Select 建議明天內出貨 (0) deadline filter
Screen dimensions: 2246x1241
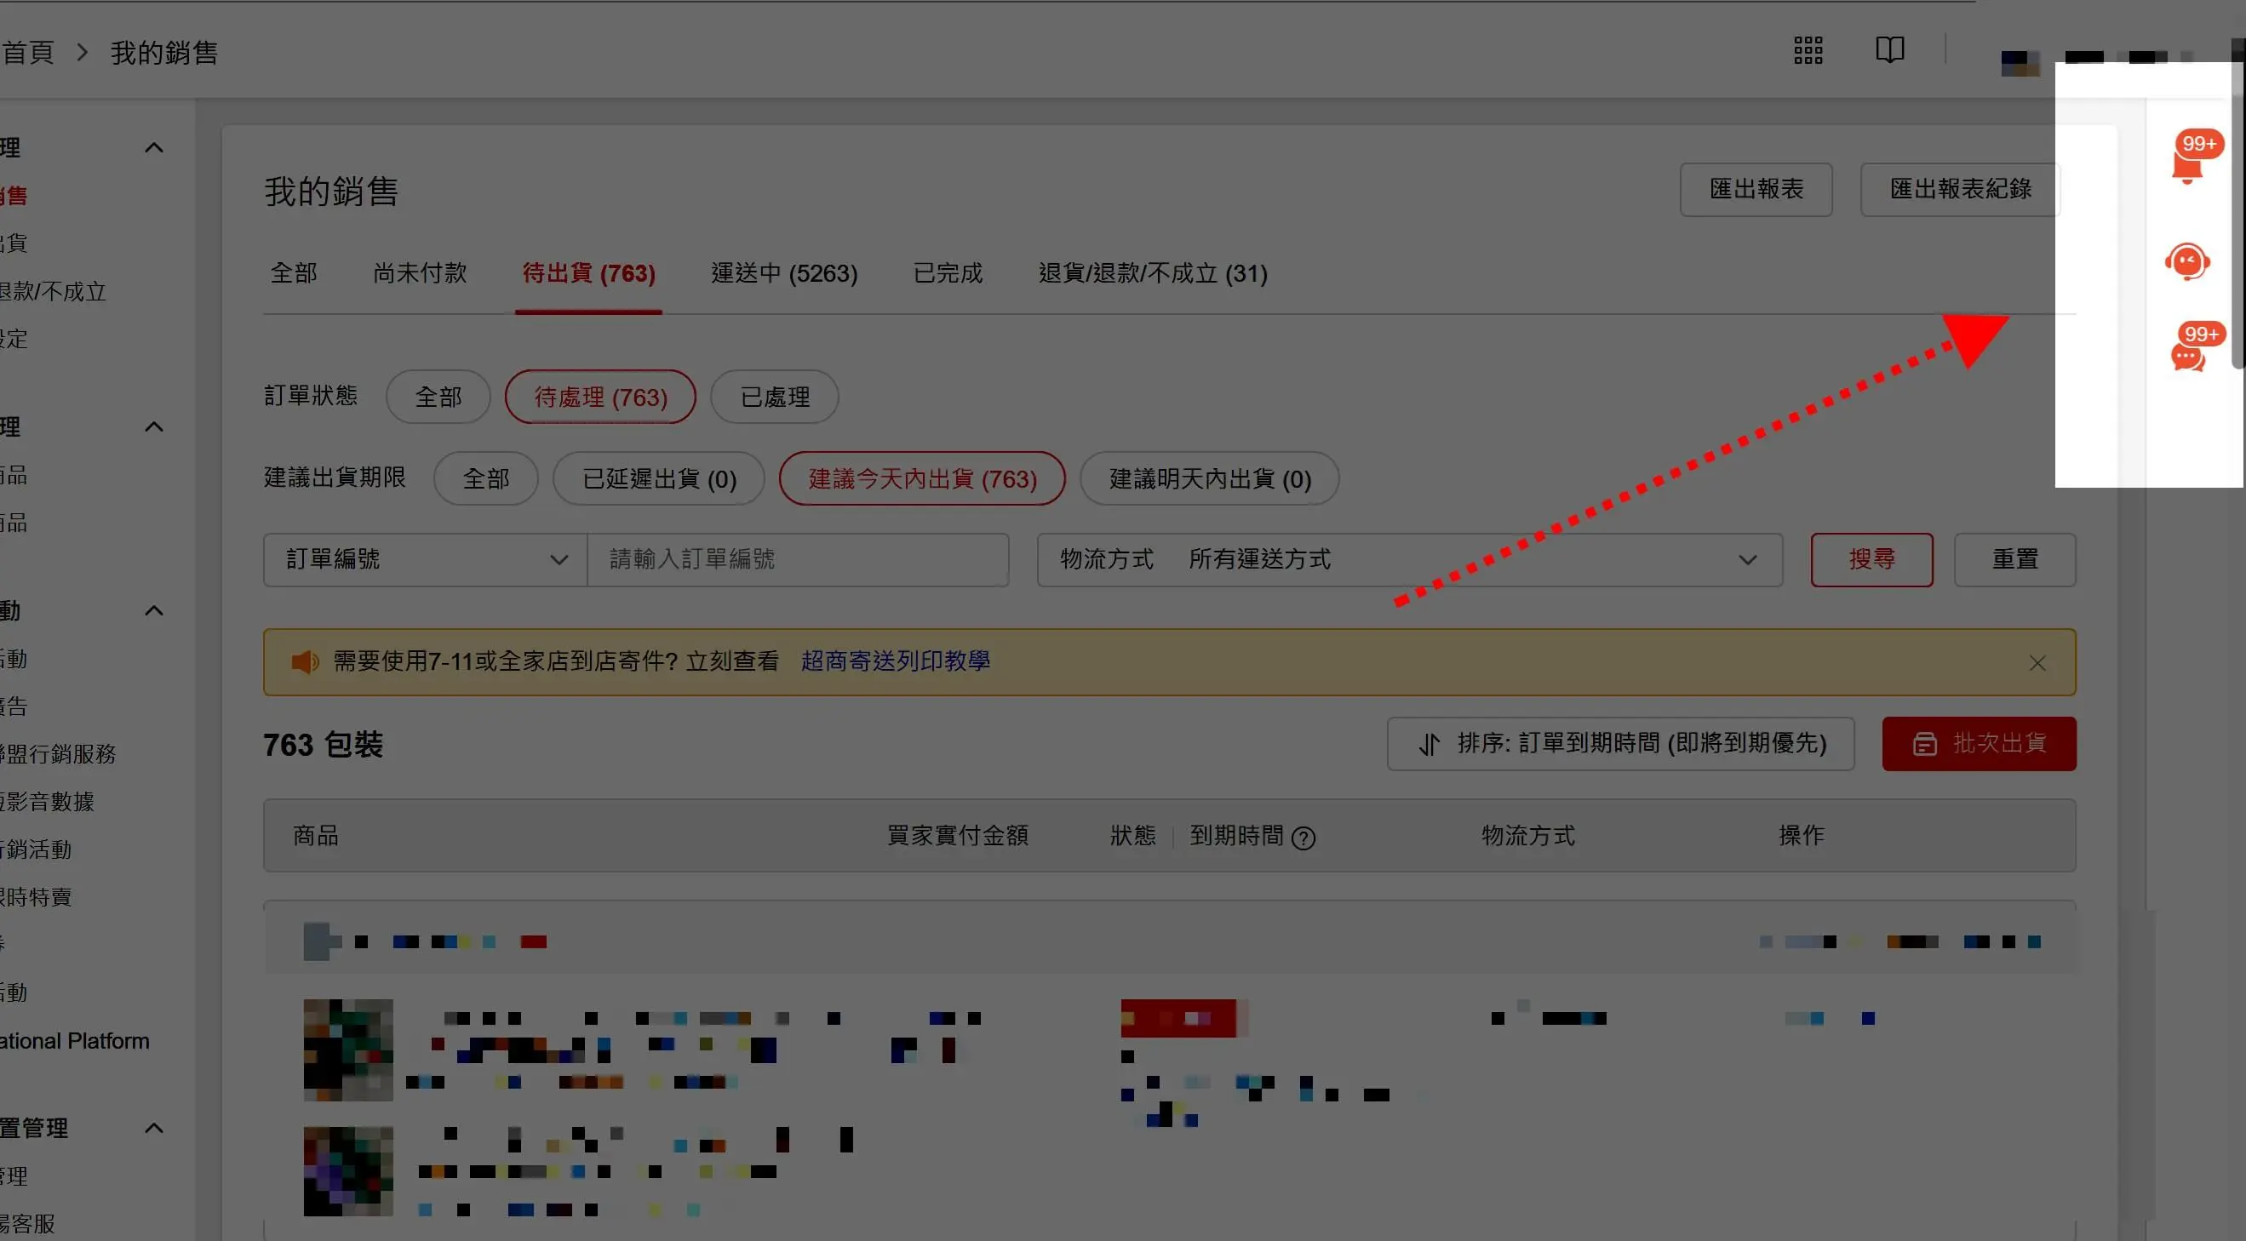pyautogui.click(x=1209, y=478)
